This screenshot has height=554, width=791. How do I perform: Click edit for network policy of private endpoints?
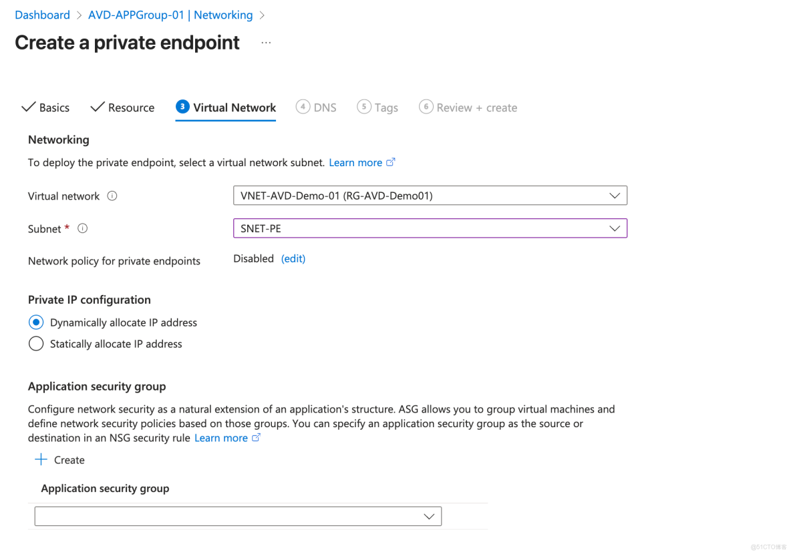tap(293, 258)
